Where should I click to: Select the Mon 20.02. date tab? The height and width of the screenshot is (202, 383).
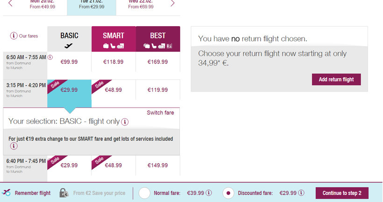(x=42, y=5)
